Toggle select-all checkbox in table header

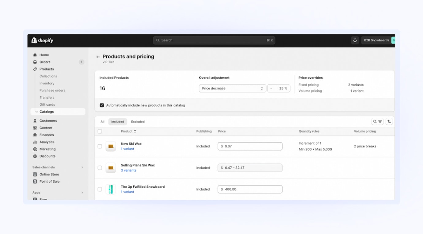tap(100, 131)
